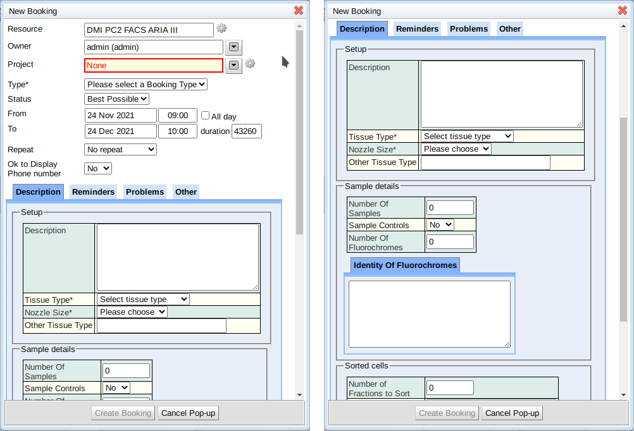
Task: Enable the All day checkbox
Action: pyautogui.click(x=206, y=116)
